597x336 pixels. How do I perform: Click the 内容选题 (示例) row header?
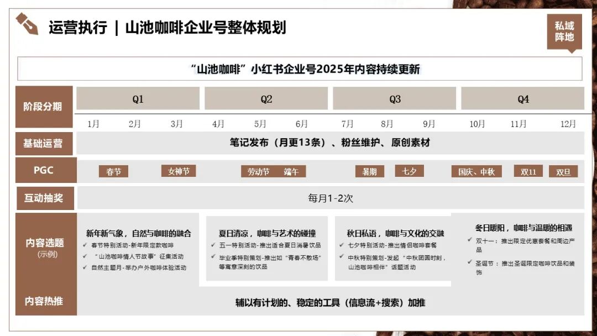45,248
